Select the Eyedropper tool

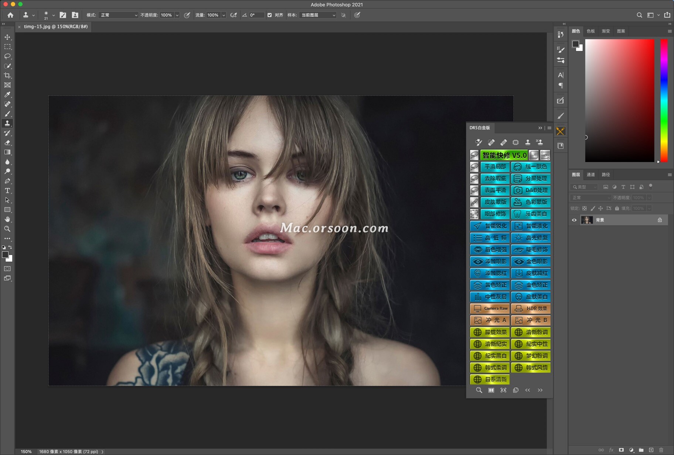tap(7, 95)
